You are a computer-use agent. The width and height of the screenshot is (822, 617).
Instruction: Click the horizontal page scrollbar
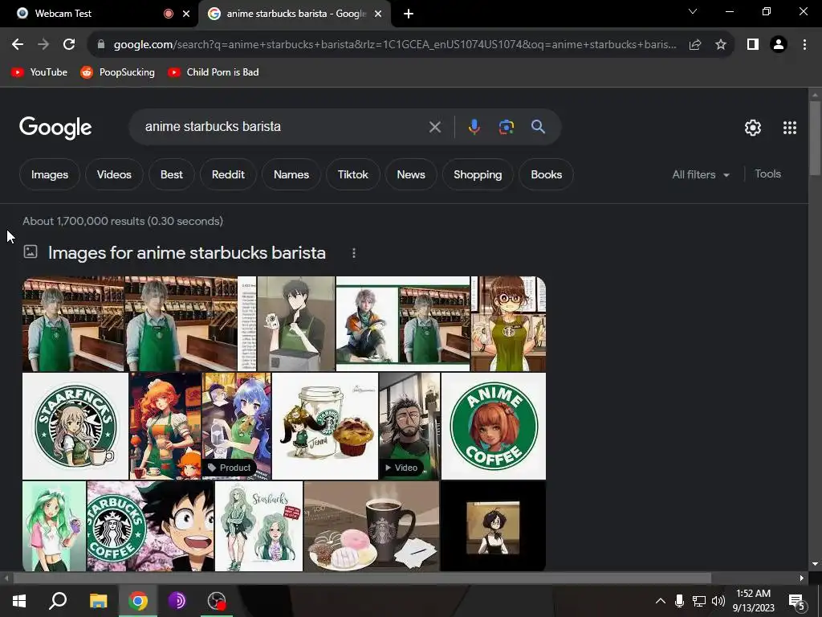[362, 578]
